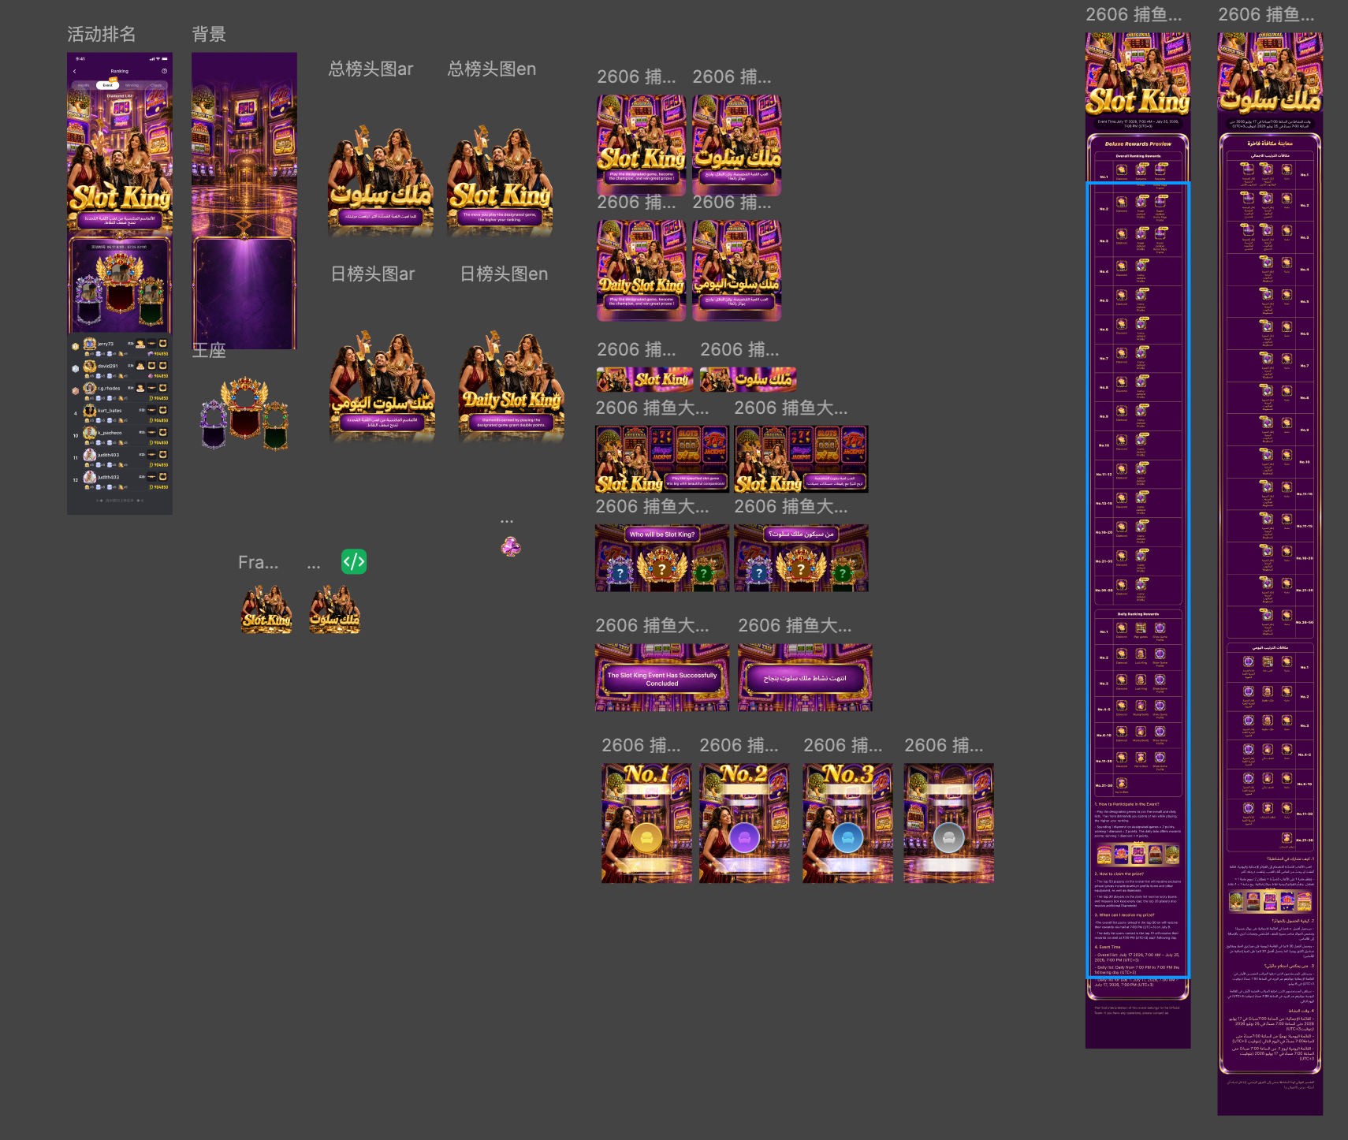The image size is (1348, 1140).
Task: Click the k_pacheco avatar in the ranking list
Action: pos(90,433)
